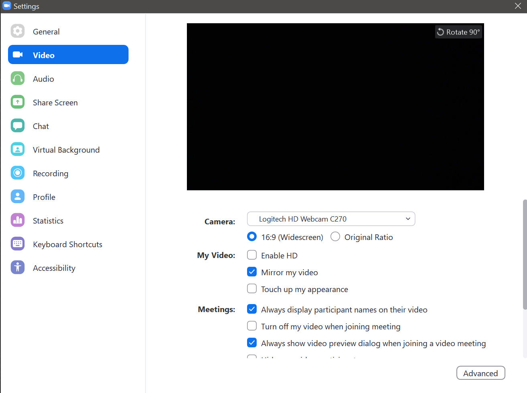Click the black camera preview area
The width and height of the screenshot is (527, 393).
(335, 107)
